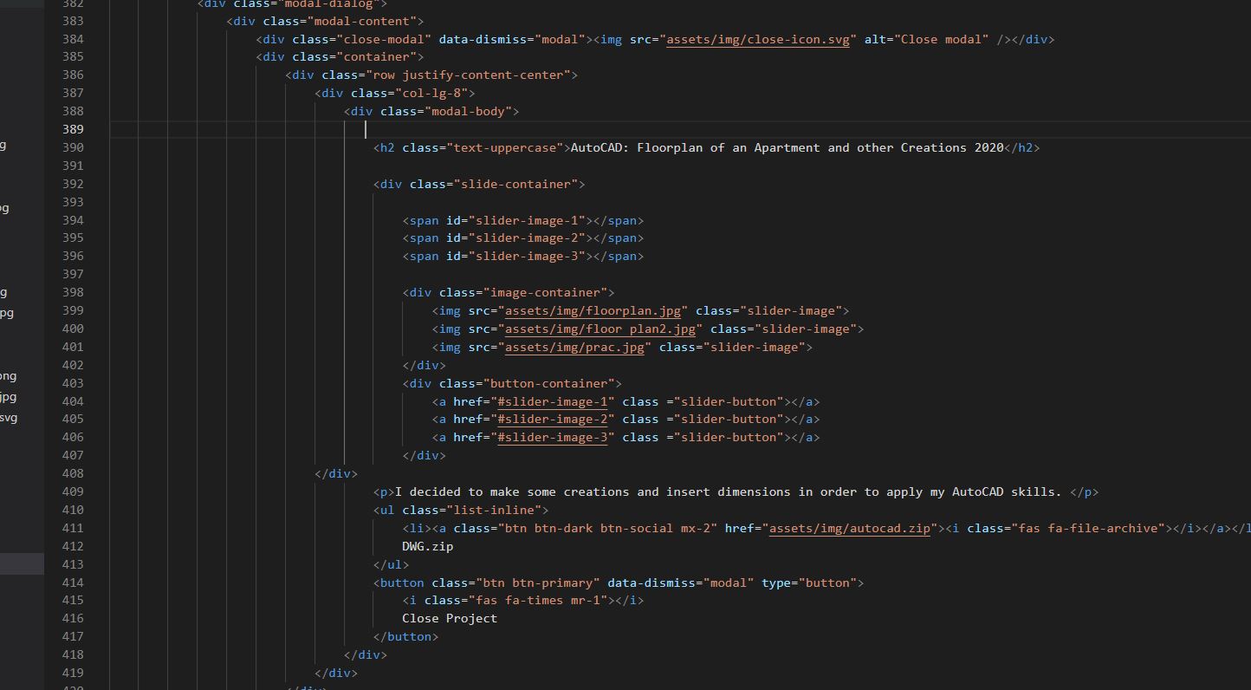
Task: Click the 'btn btn-primary' class value
Action: 537,583
